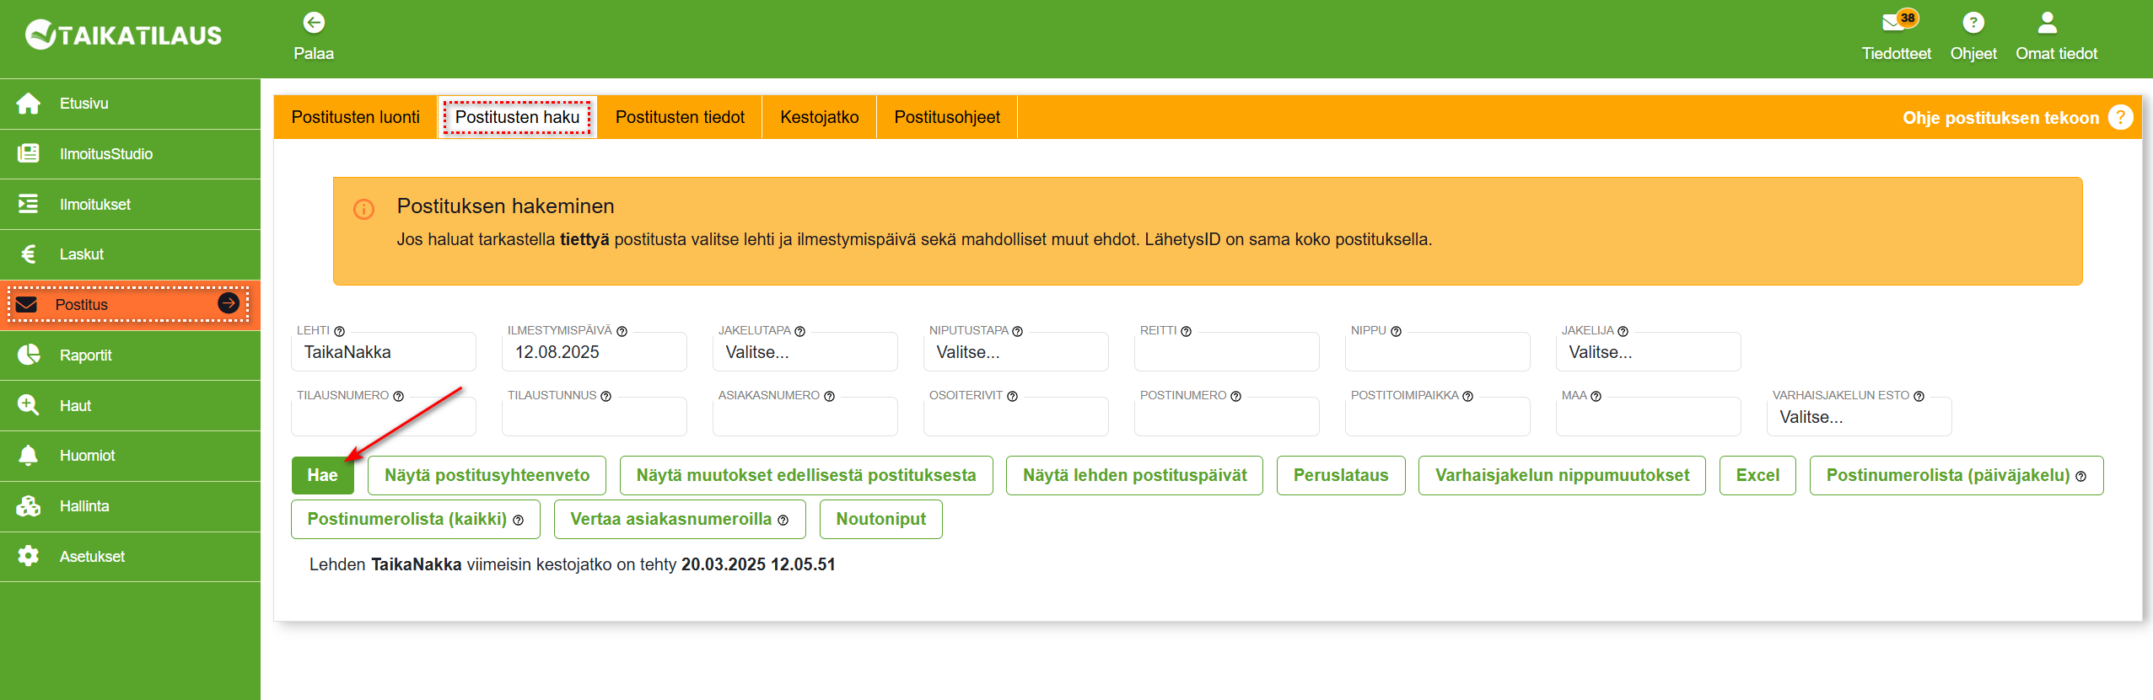Open the LEHTI dropdown showing TaikaNakka

(384, 352)
